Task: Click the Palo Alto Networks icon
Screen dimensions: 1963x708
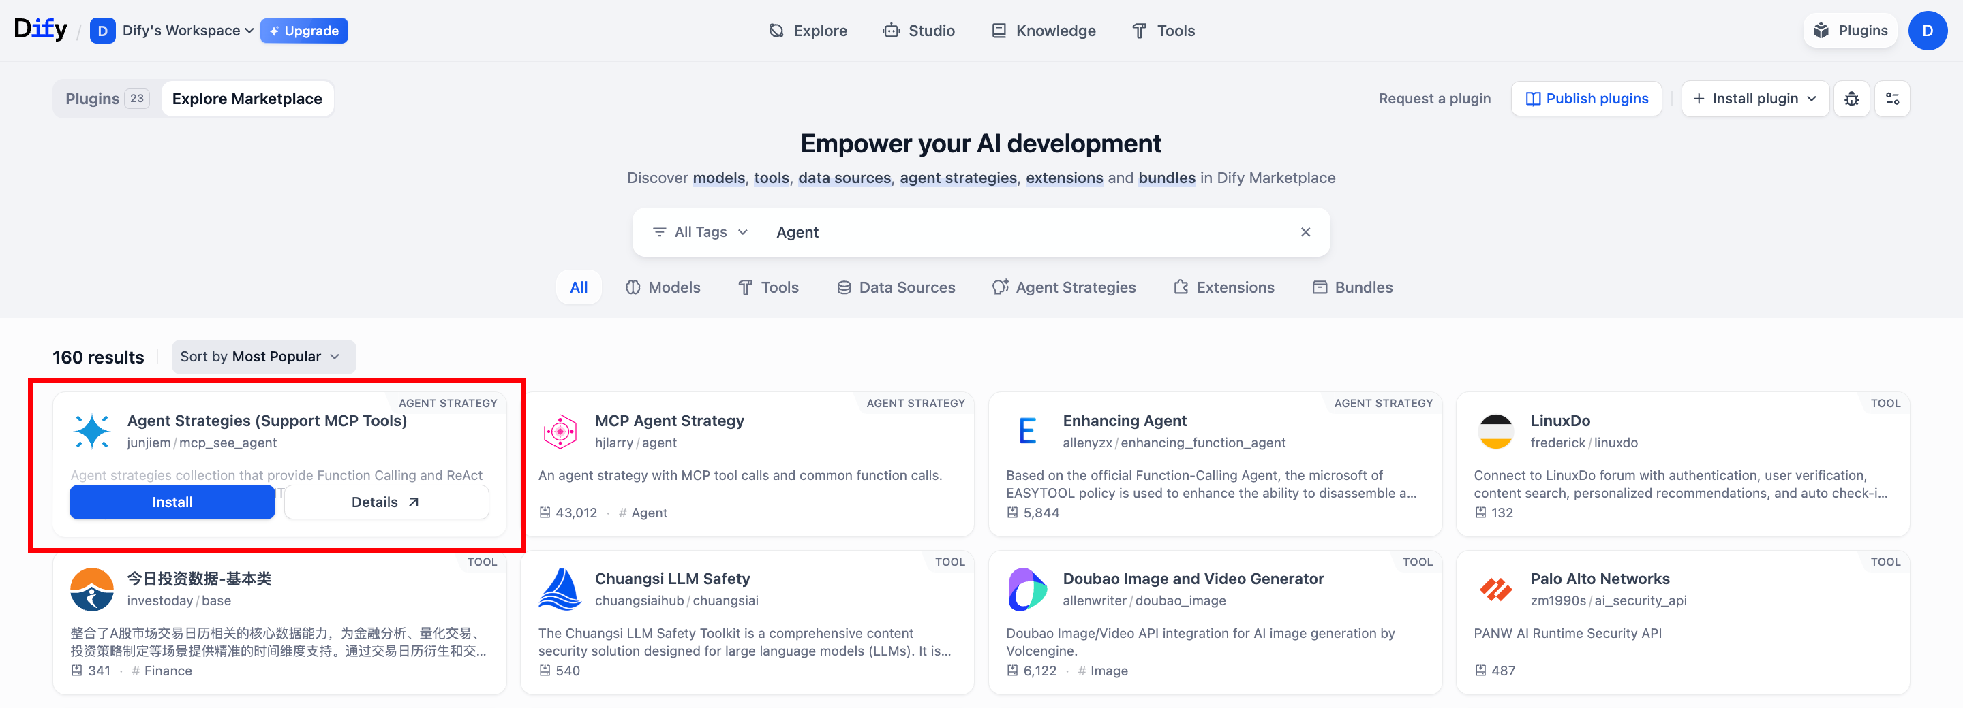Action: click(x=1495, y=590)
